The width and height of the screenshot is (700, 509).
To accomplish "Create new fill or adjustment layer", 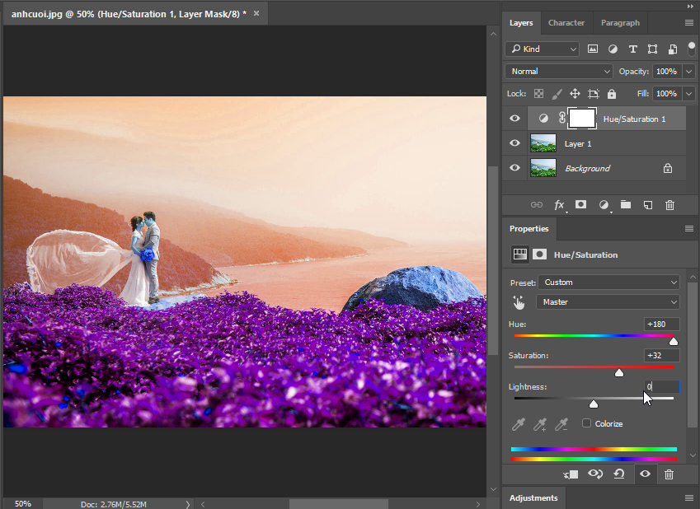I will [604, 205].
